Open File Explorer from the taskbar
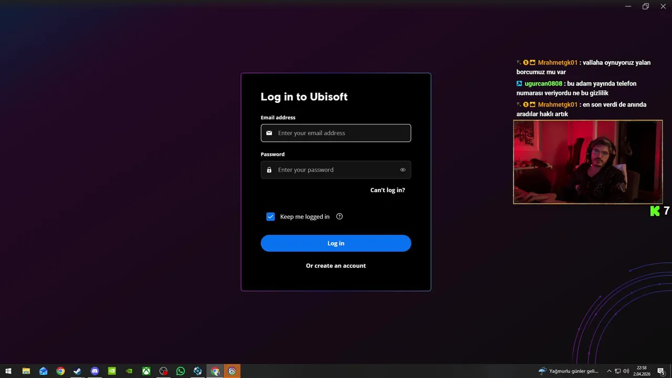 pos(26,371)
